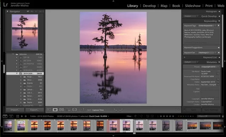This screenshot has width=226, height=137.
Task: Set Navigator zoom to FILL
Action: point(32,11)
